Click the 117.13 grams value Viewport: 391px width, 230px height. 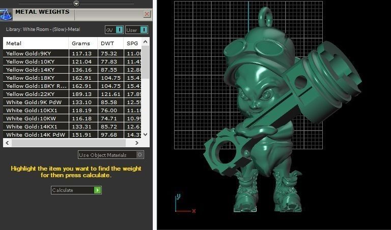pyautogui.click(x=81, y=53)
